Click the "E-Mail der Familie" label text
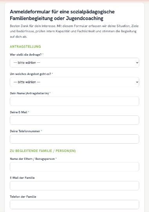This screenshot has height=212, width=149. 22,178
